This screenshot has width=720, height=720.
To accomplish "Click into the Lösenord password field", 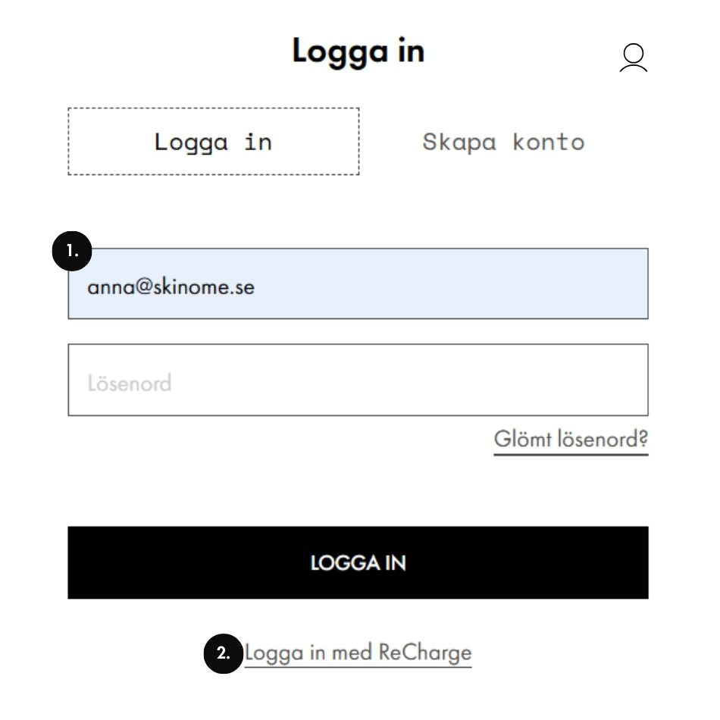I will pos(358,380).
